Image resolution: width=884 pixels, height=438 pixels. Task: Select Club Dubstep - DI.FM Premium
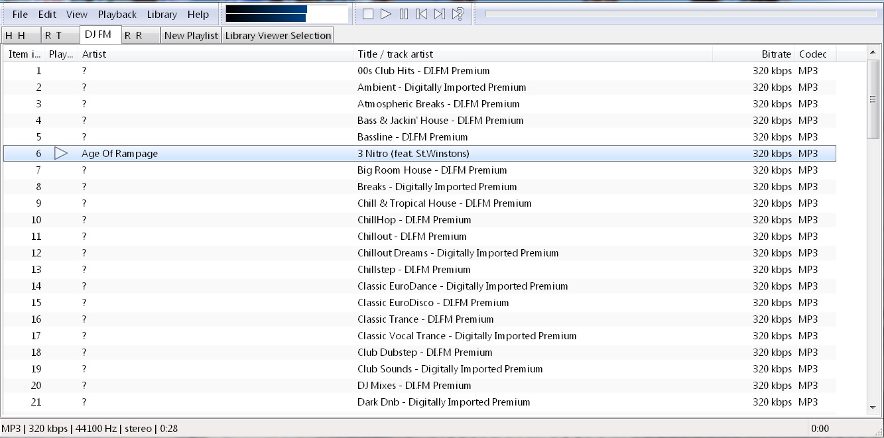[x=420, y=353]
